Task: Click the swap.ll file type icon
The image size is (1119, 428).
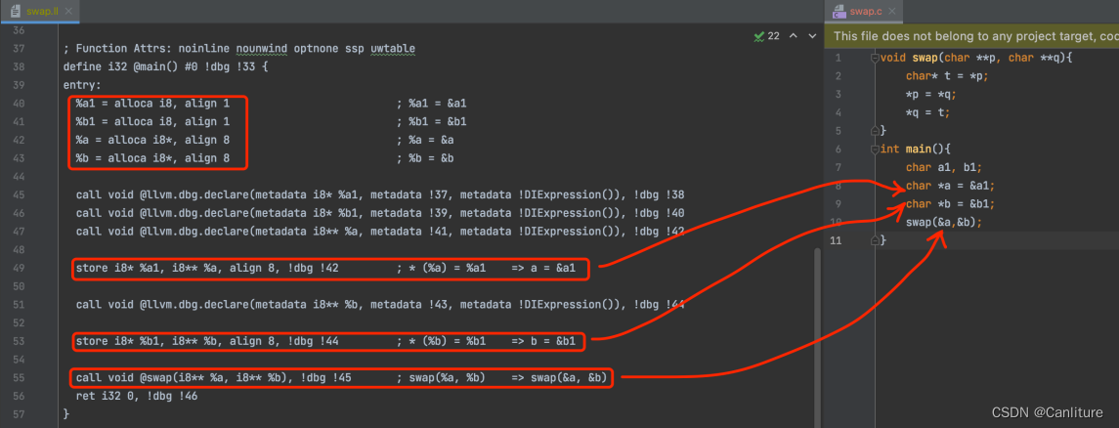Action: coord(15,12)
